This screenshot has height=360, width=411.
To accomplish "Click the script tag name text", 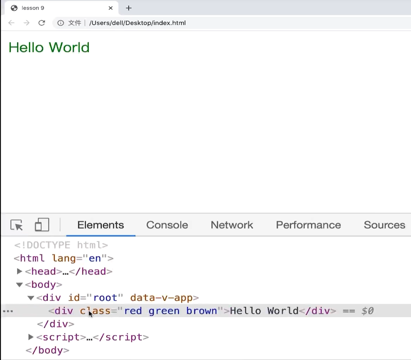I will pyautogui.click(x=61, y=337).
